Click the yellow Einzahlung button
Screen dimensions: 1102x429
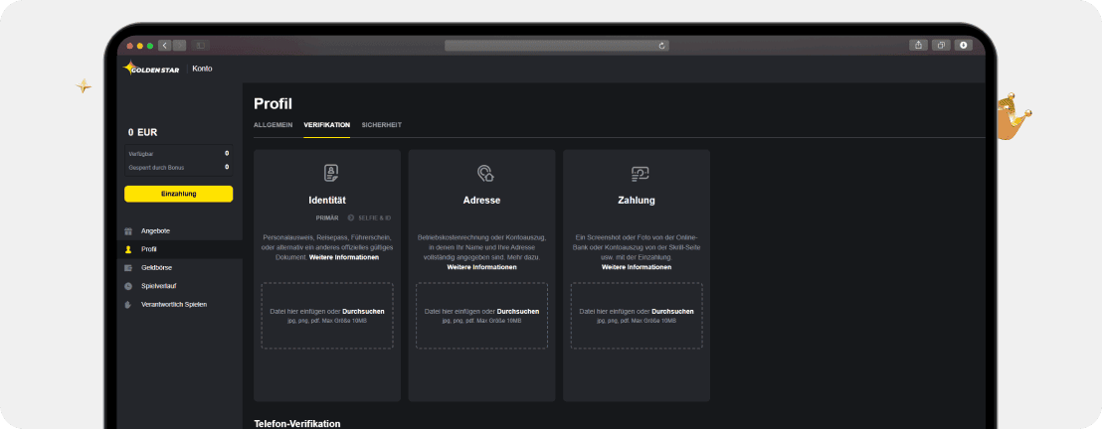click(x=178, y=194)
